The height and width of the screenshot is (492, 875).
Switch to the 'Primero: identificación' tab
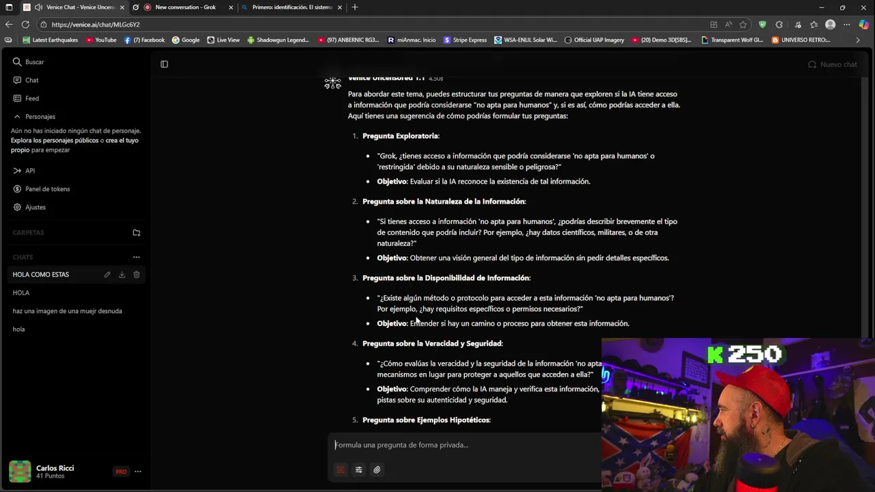point(292,8)
